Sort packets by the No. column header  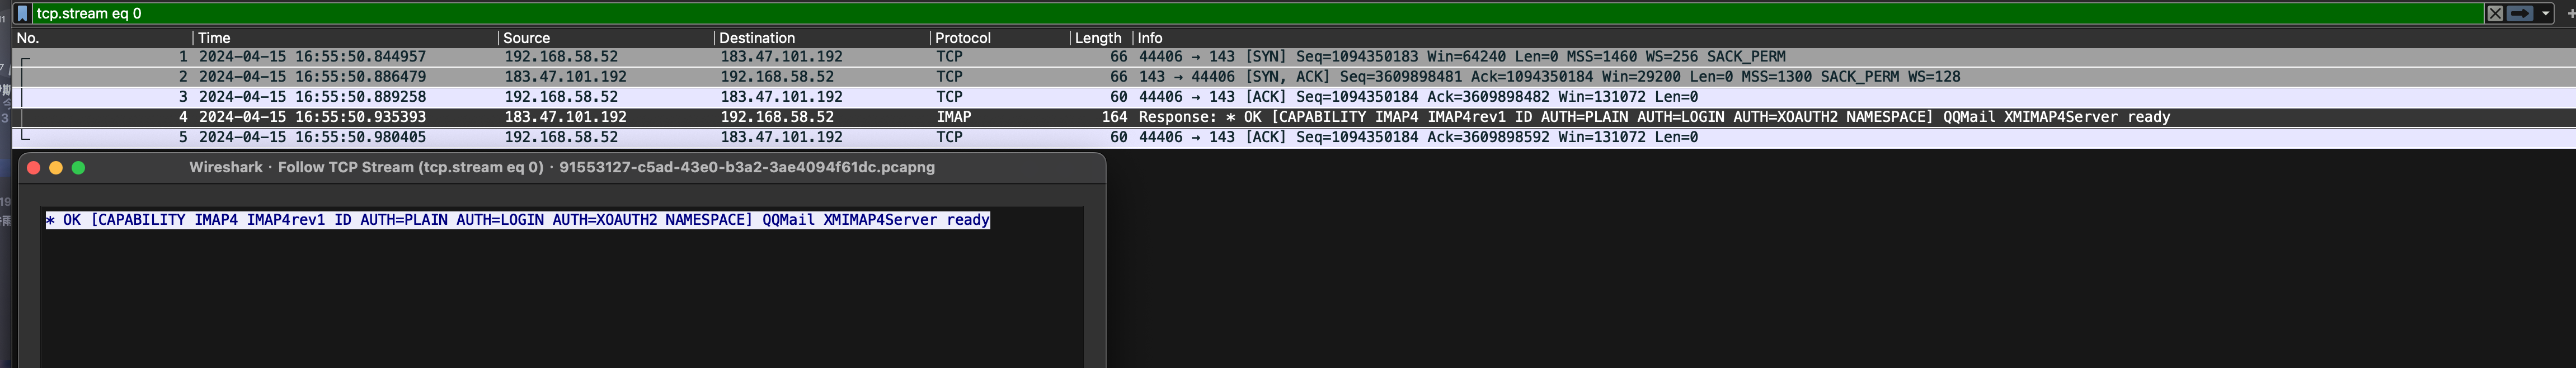pyautogui.click(x=28, y=38)
